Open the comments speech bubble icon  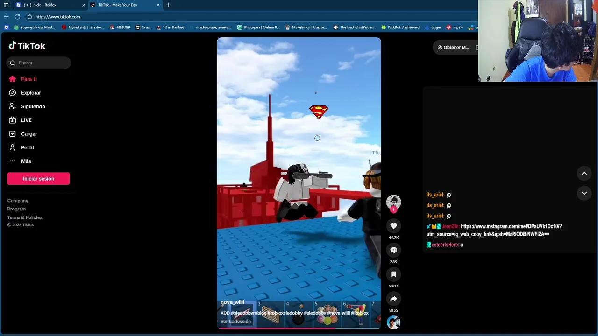click(393, 250)
